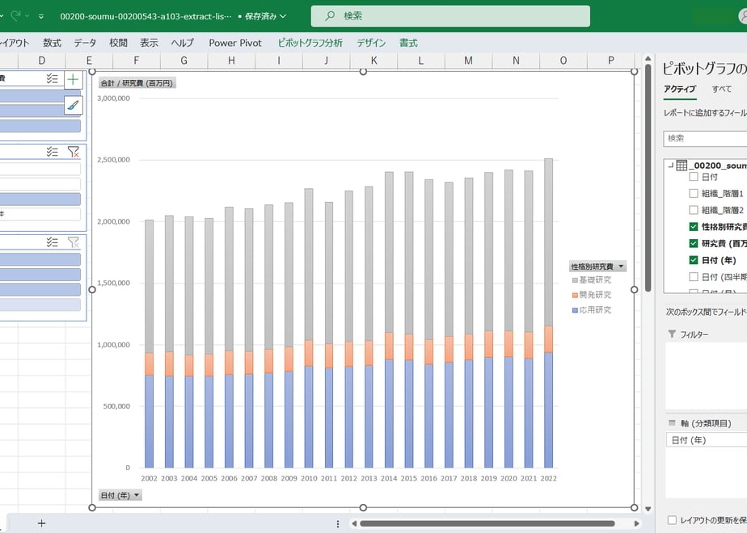The height and width of the screenshot is (533, 747).
Task: Select the すべて tab in field pane
Action: (722, 89)
